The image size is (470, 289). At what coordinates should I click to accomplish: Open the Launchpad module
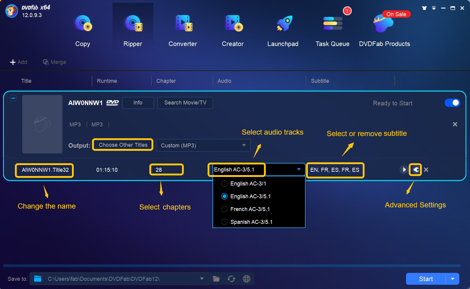pyautogui.click(x=283, y=30)
